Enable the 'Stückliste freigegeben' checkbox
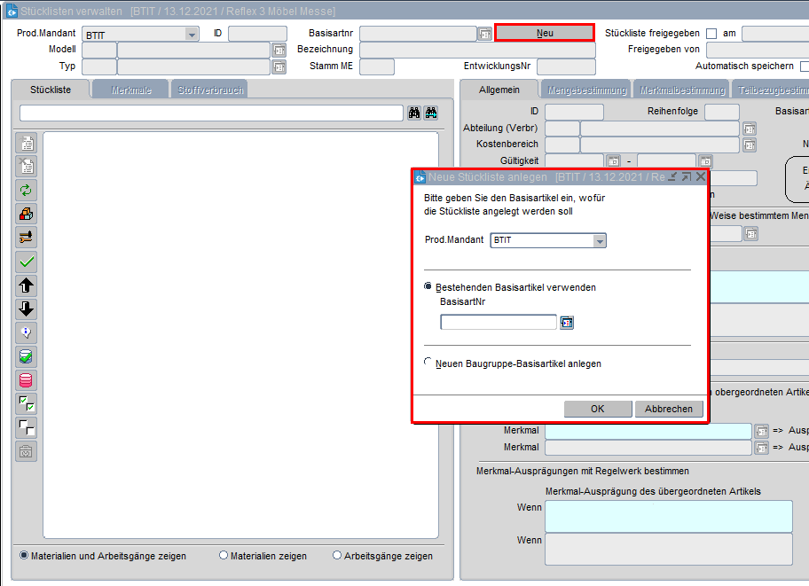 click(711, 34)
